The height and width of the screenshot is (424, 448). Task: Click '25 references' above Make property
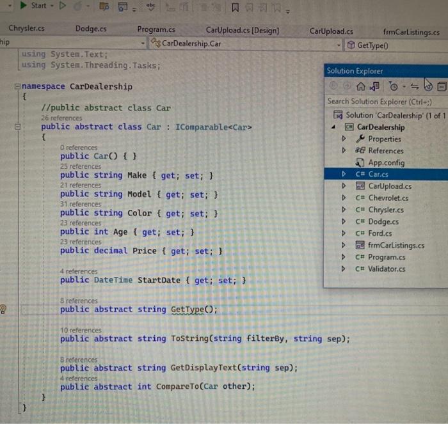coord(81,166)
